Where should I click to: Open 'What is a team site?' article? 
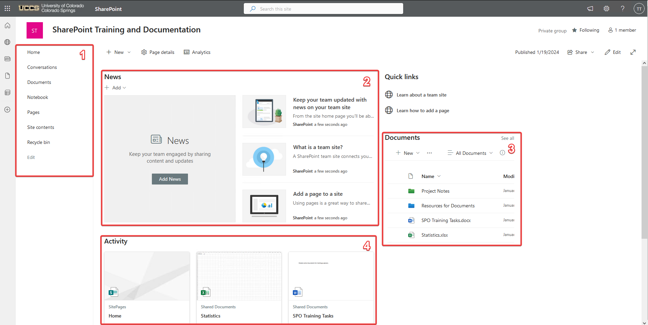(x=318, y=147)
